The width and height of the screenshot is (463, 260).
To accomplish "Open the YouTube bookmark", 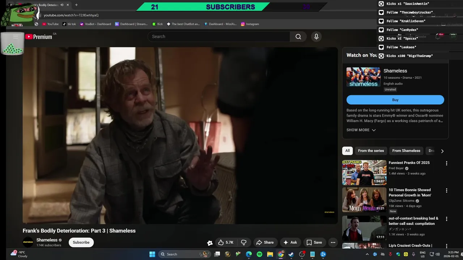I will coord(50,24).
